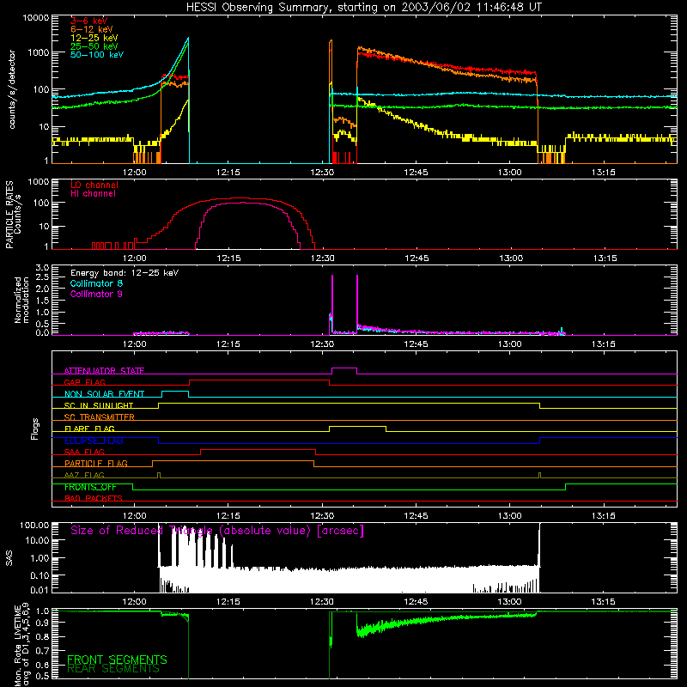Select the 'PARTICLE FLAG' label

point(96,463)
